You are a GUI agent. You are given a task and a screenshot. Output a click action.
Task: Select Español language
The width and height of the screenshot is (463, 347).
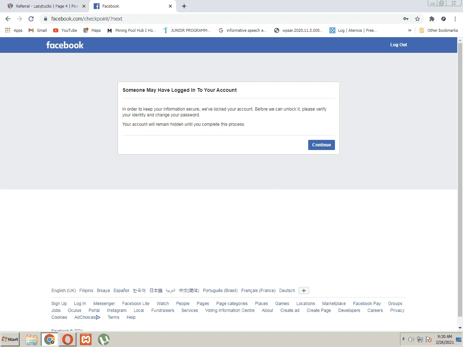pyautogui.click(x=121, y=291)
